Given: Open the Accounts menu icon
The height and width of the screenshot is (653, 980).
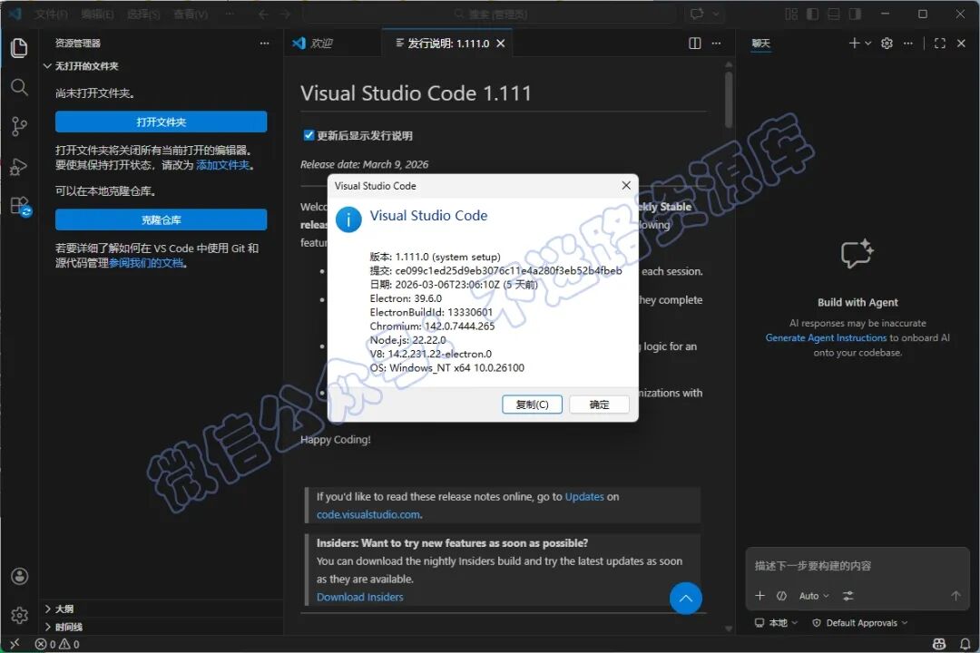Looking at the screenshot, I should (19, 576).
